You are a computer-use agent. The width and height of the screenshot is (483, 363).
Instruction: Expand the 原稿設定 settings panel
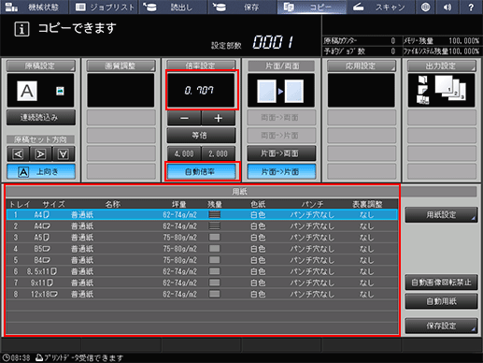(41, 65)
